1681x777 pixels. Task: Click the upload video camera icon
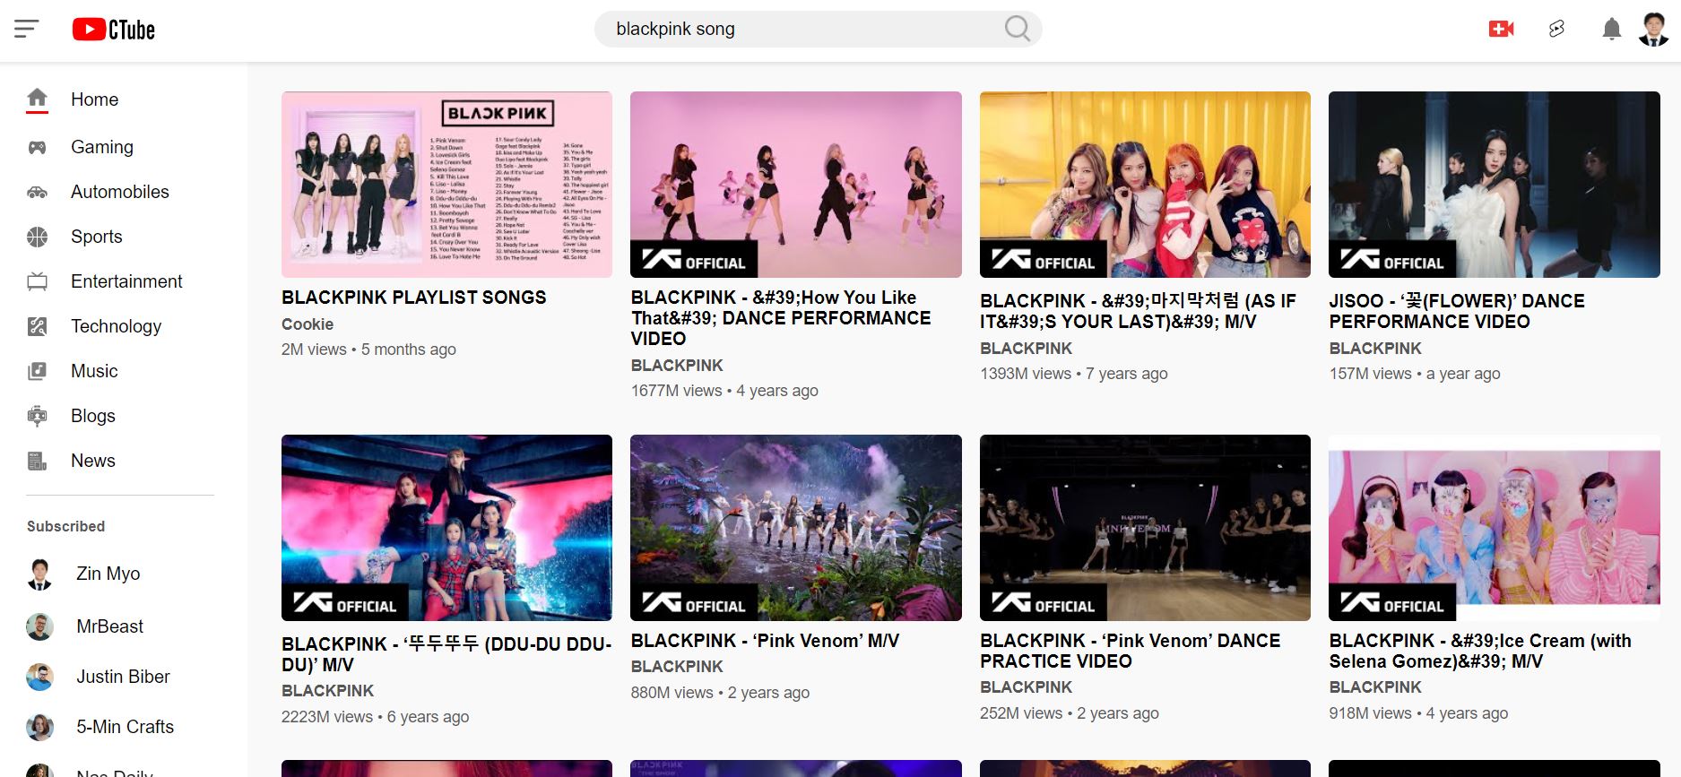(x=1500, y=30)
